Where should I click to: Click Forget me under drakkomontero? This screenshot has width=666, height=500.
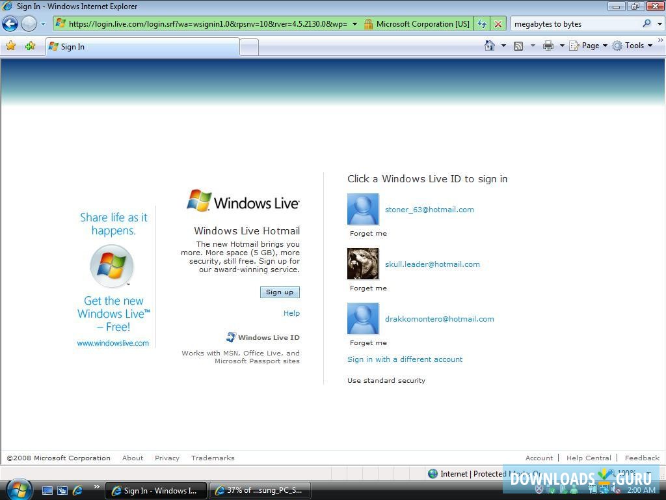click(x=368, y=342)
